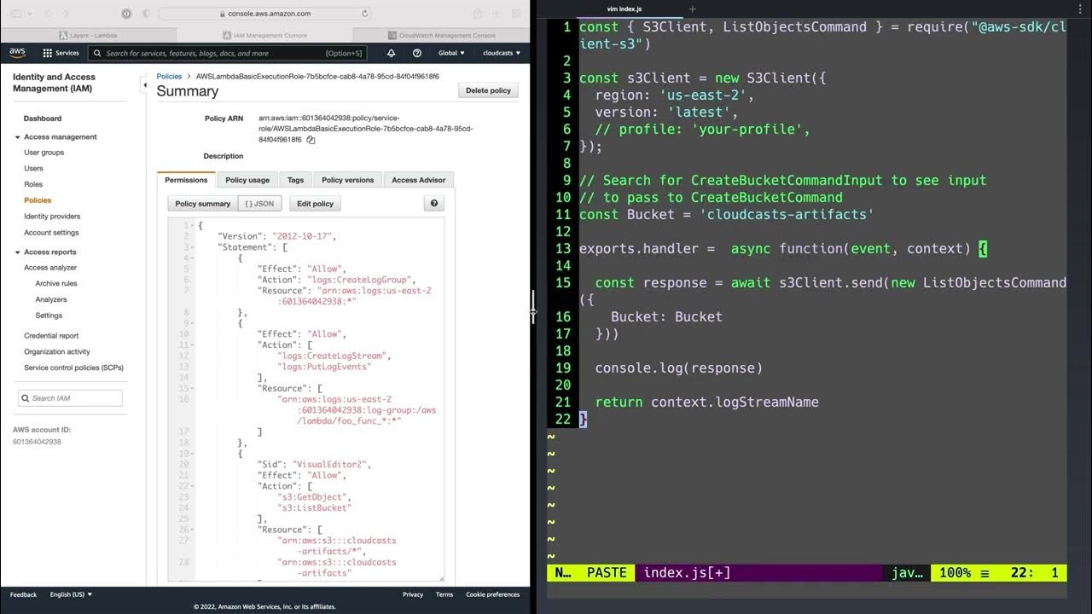The width and height of the screenshot is (1092, 614).
Task: Open Credential report page
Action: point(51,336)
